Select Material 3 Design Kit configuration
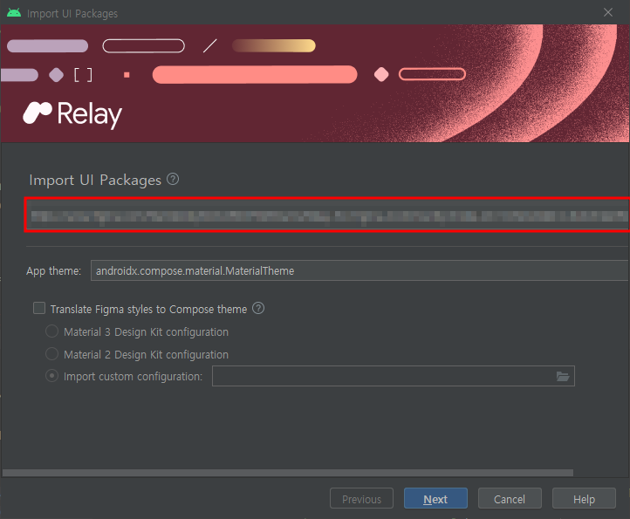Screen dimensions: 630x519 pos(51,331)
